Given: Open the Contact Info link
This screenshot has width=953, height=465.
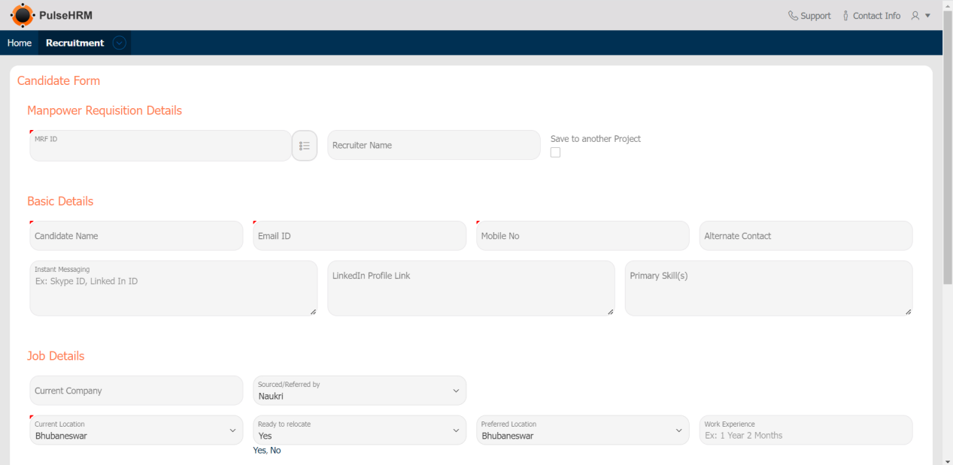Looking at the screenshot, I should (x=876, y=16).
